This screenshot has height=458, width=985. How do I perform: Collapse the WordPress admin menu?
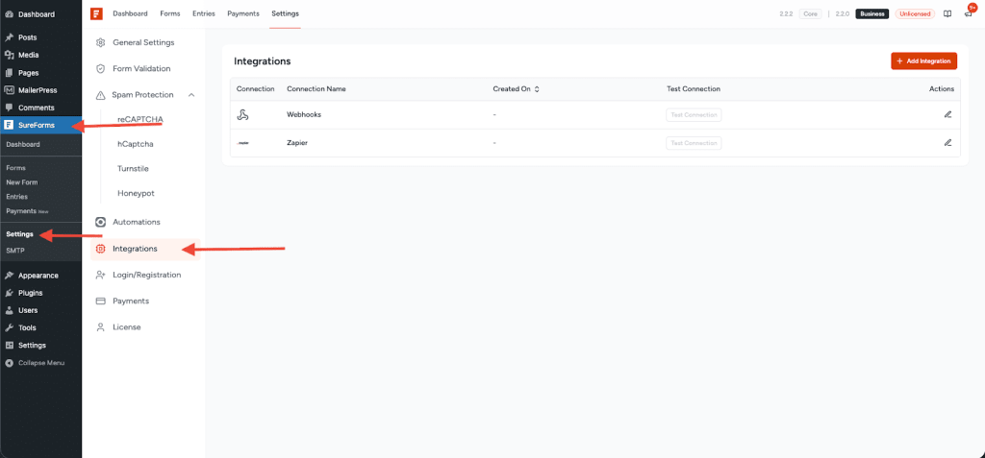click(35, 363)
